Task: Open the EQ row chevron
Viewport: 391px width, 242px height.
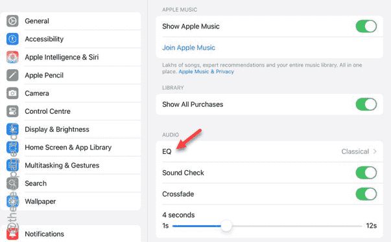Action: [x=375, y=151]
